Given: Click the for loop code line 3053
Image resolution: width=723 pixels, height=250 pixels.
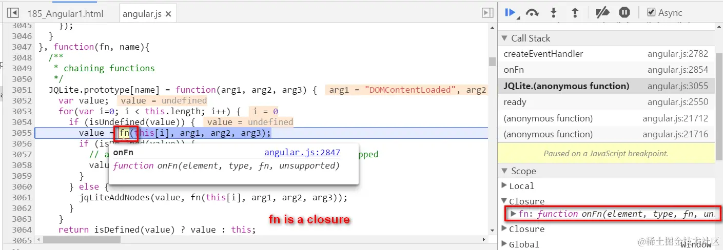Looking at the screenshot, I should 150,111.
